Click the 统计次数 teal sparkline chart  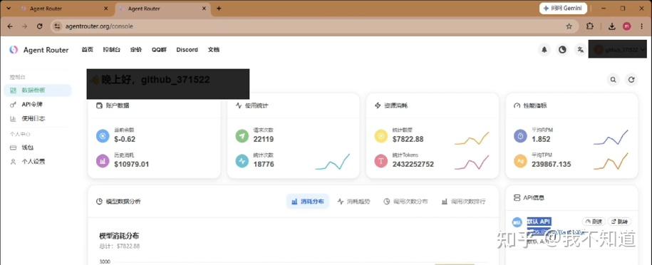tap(333, 162)
